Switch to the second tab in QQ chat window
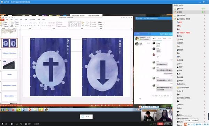Image resolution: width=209 pixels, height=126 pixels. 160,38
